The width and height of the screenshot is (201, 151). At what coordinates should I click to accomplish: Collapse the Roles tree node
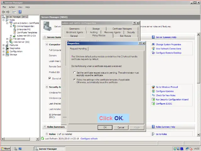click(3, 20)
